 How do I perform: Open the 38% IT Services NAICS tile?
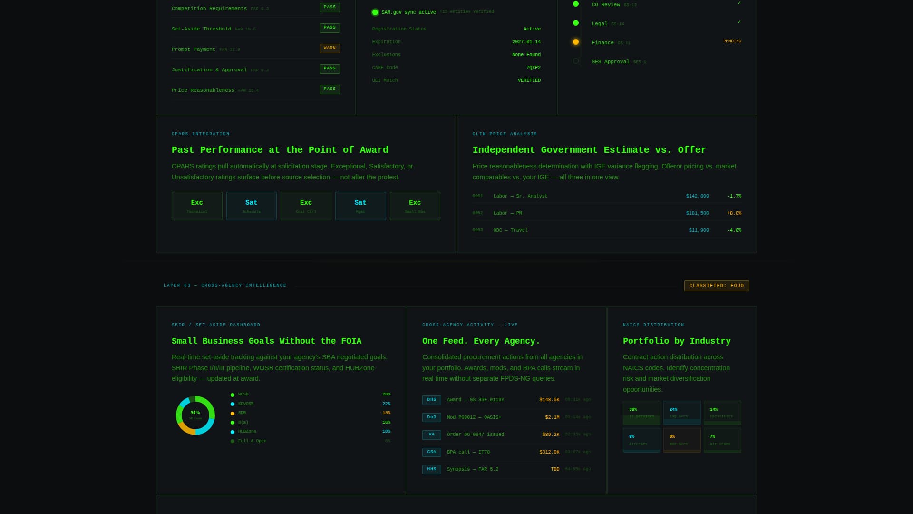[x=641, y=412]
